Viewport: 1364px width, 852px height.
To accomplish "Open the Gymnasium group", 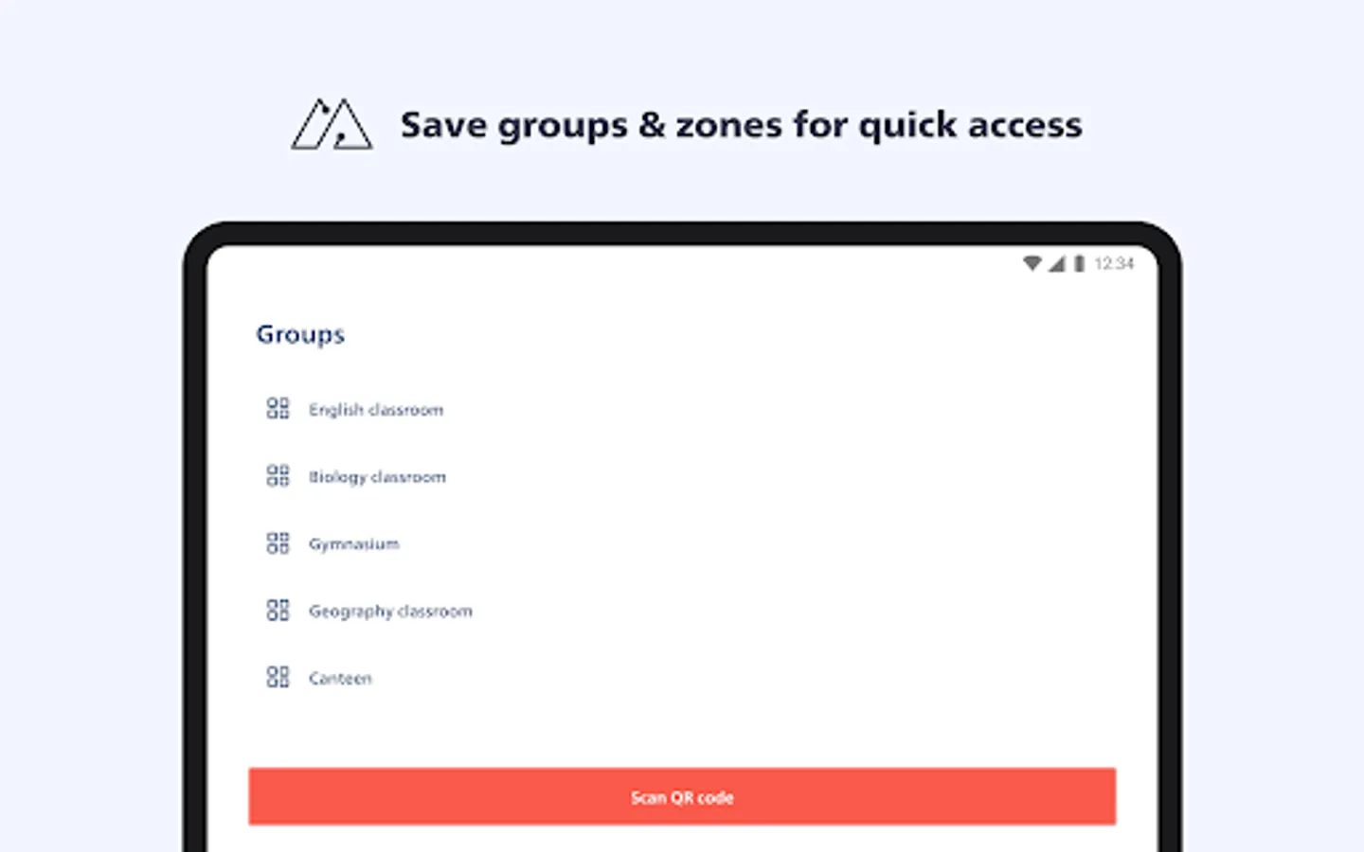I will [354, 543].
